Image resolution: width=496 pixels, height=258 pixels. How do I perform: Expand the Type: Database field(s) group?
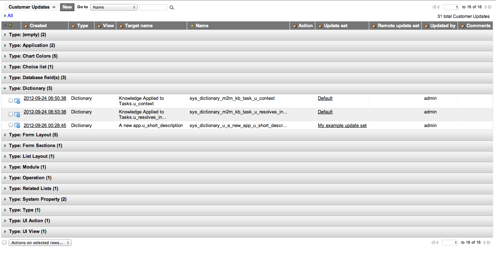click(5, 78)
